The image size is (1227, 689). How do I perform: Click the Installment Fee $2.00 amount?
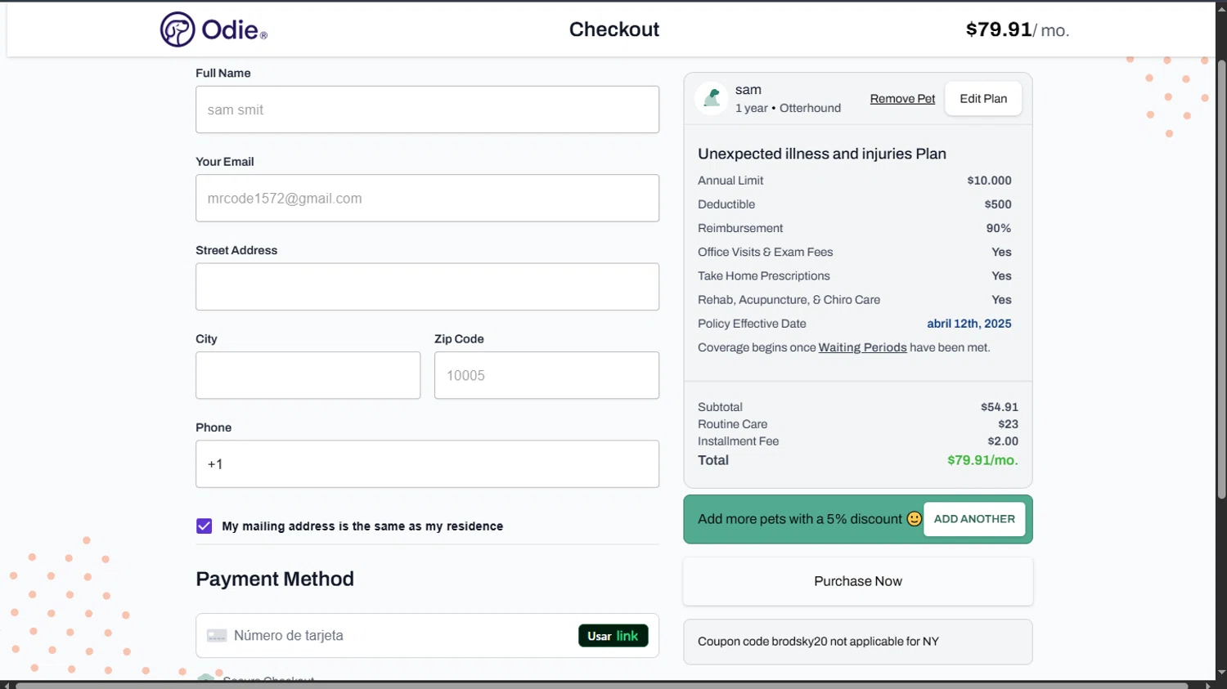1003,441
